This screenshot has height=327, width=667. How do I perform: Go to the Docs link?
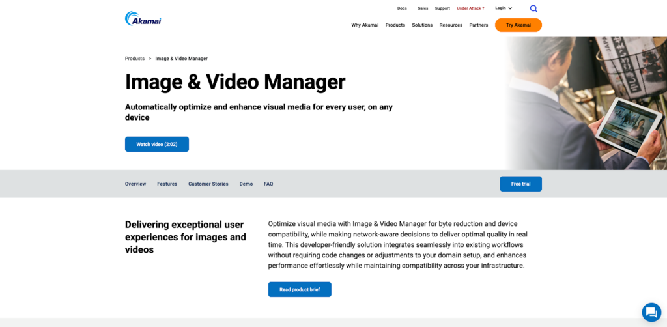click(x=402, y=8)
